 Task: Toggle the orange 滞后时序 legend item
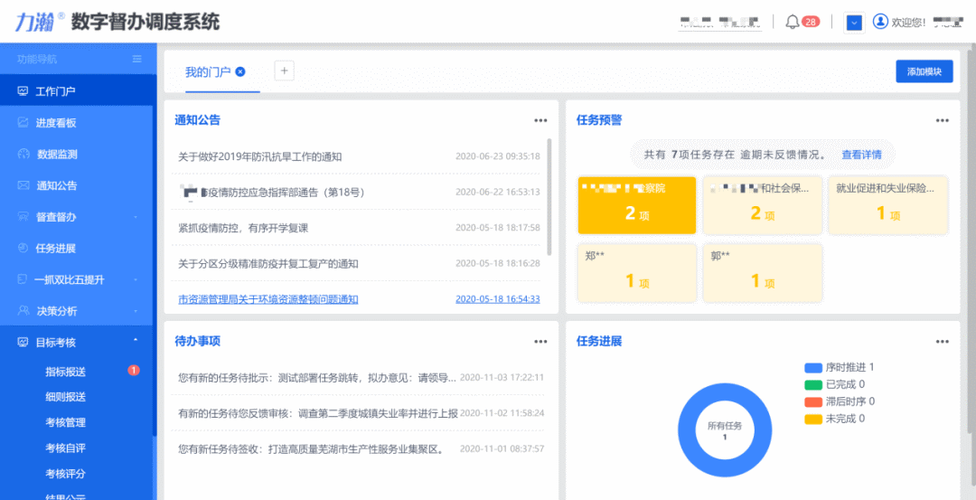pyautogui.click(x=839, y=401)
